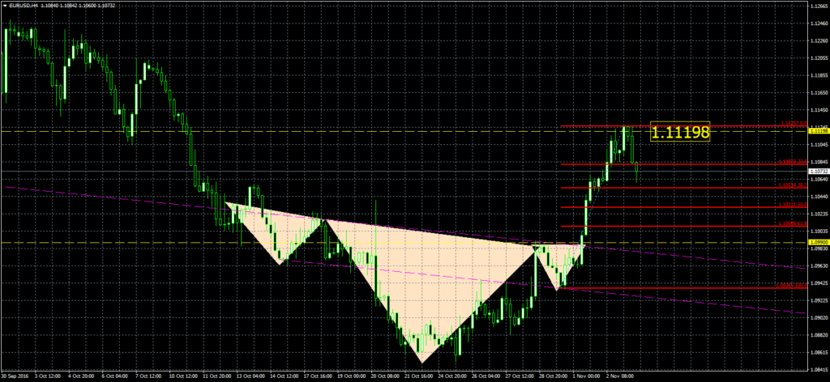Click the yellow 1.11198 tag on price axis

click(x=817, y=131)
